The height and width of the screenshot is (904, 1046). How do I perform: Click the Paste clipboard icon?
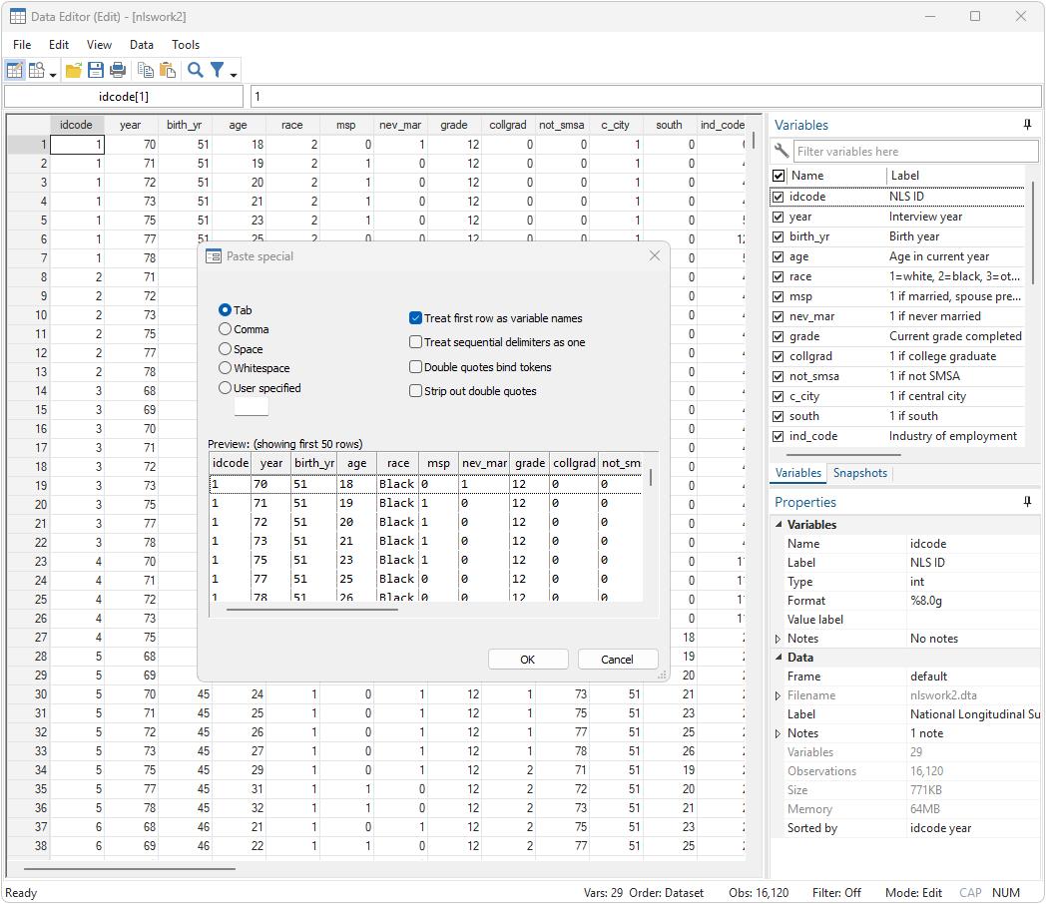[x=168, y=69]
